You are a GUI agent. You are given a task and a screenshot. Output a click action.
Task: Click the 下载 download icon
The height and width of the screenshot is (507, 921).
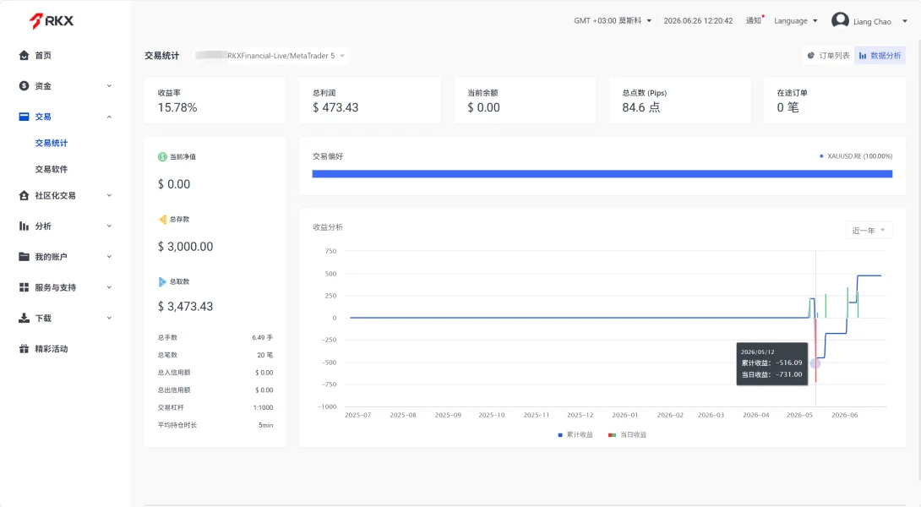(x=25, y=318)
